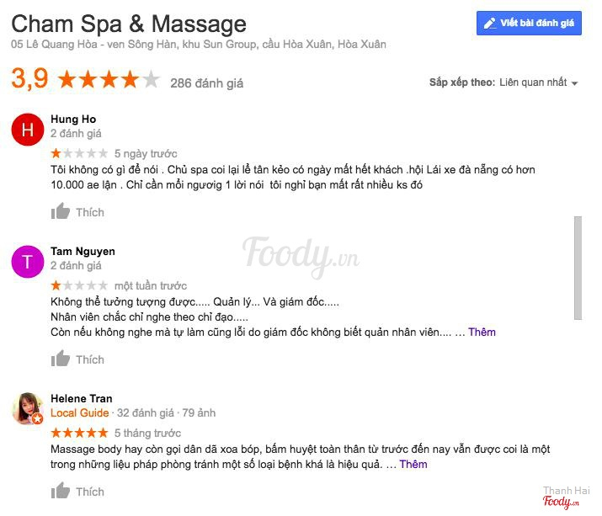This screenshot has width=602, height=516.
Task: Open Hung Ho's red H avatar
Action: (28, 130)
